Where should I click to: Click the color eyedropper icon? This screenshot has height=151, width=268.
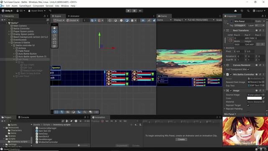coord(263,98)
